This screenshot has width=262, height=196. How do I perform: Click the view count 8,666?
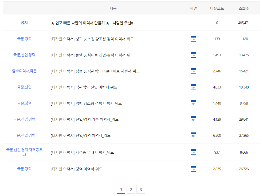pyautogui.click(x=244, y=152)
